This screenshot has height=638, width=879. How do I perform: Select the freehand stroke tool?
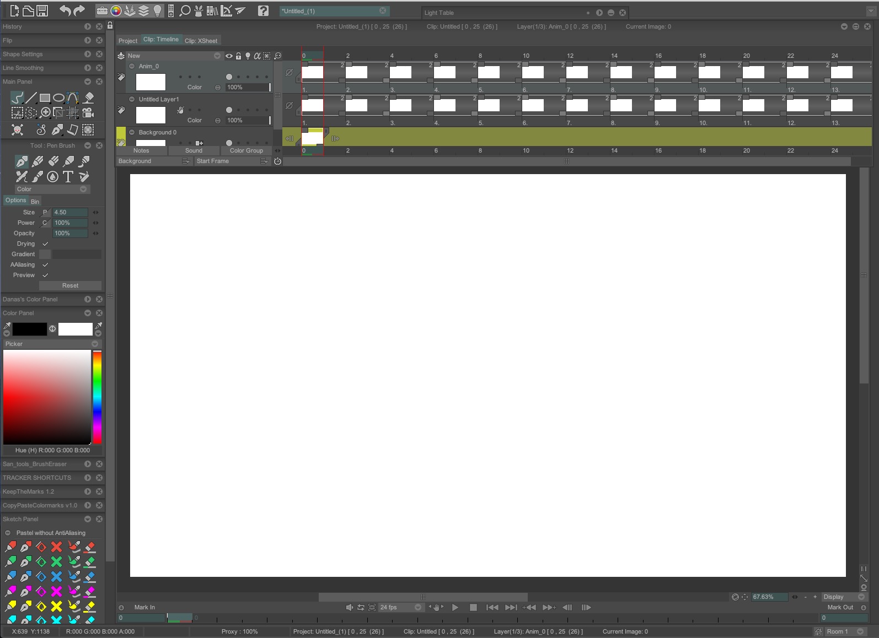pyautogui.click(x=17, y=98)
